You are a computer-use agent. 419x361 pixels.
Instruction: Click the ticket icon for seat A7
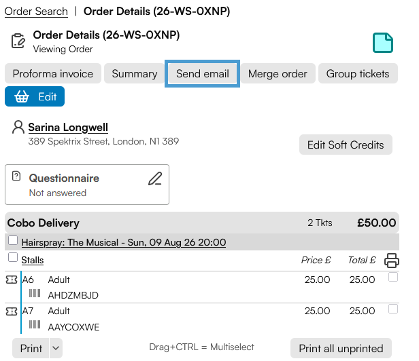click(12, 311)
